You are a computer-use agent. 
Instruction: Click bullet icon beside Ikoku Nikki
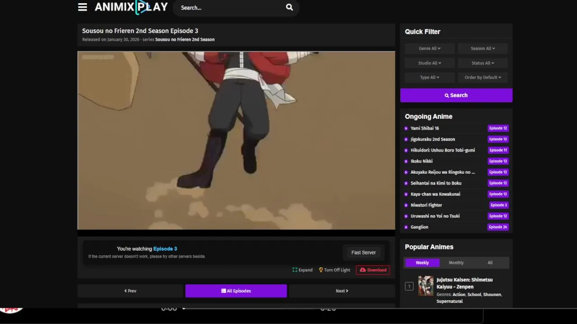406,161
